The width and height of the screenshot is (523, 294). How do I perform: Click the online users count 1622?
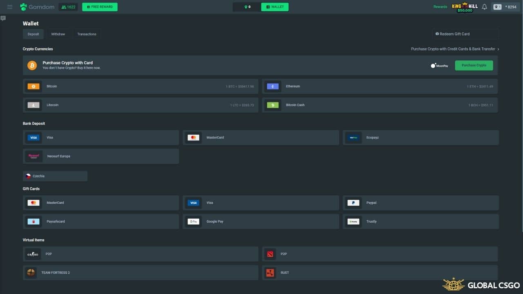pyautogui.click(x=68, y=7)
